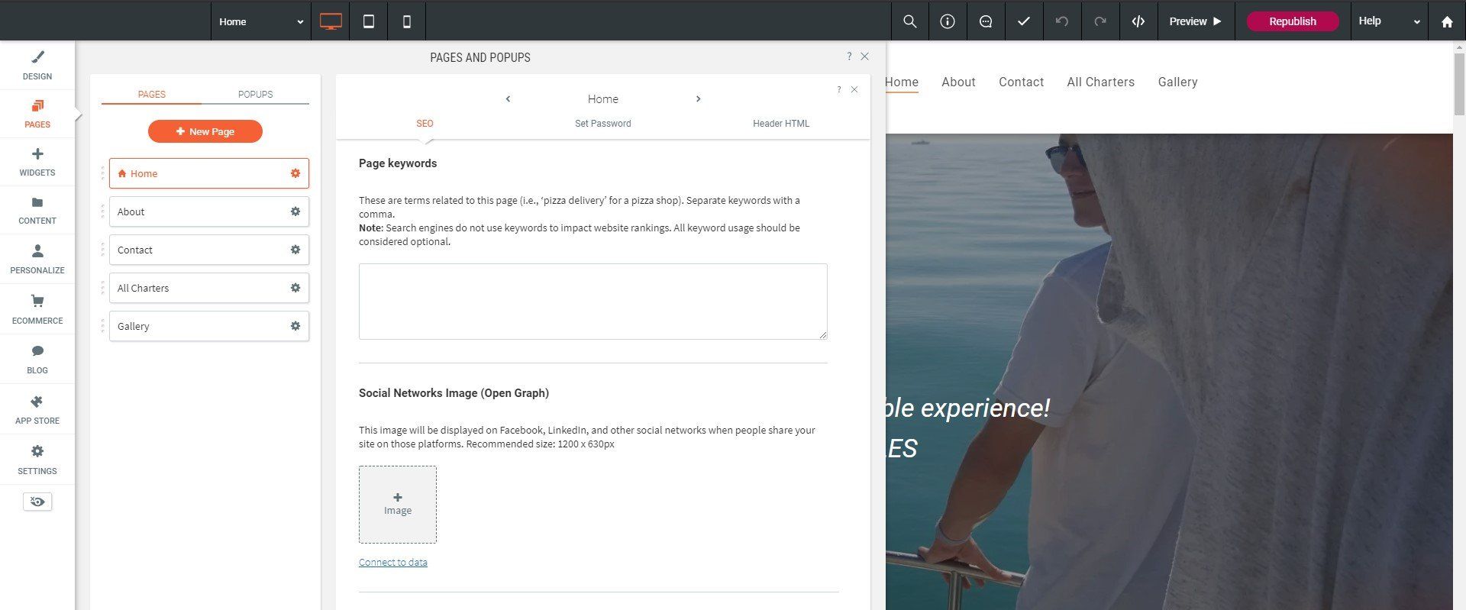The width and height of the screenshot is (1466, 610).
Task: Click the page preview vertical scrollbar
Action: click(x=1459, y=84)
